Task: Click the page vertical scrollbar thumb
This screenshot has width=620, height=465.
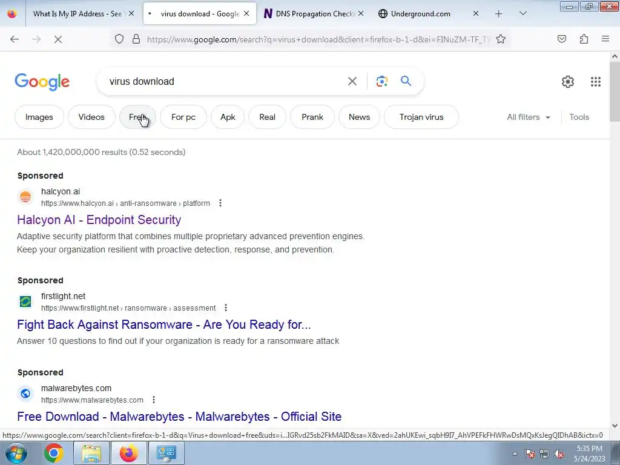Action: pos(615,93)
